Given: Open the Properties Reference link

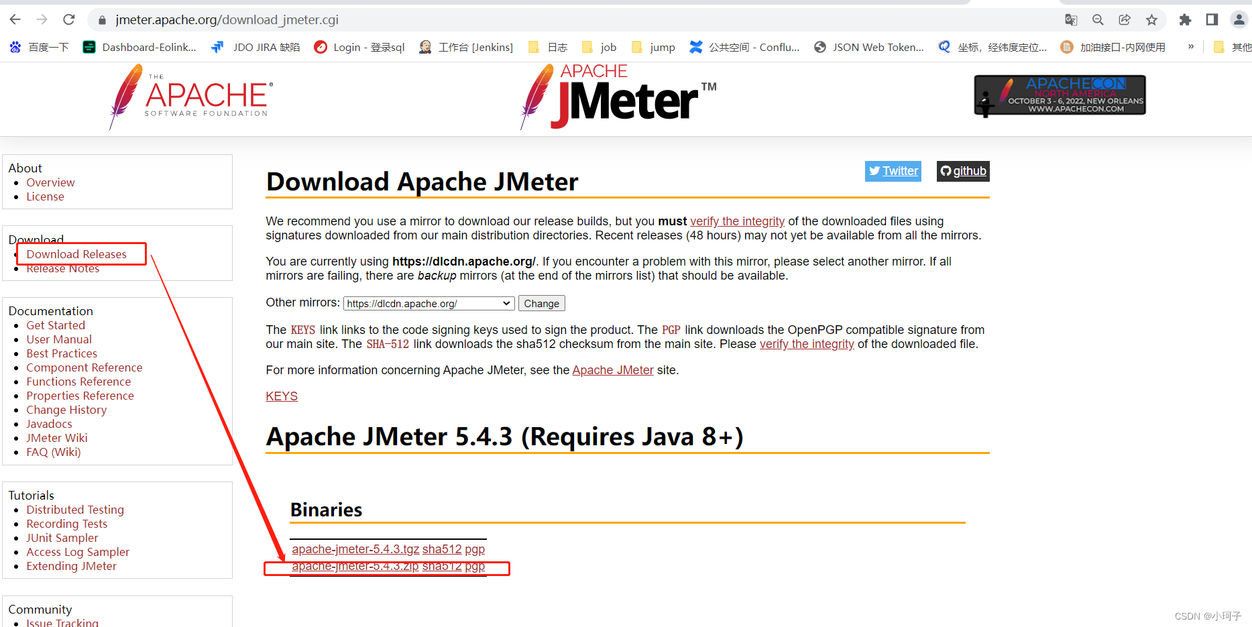Looking at the screenshot, I should tap(80, 396).
